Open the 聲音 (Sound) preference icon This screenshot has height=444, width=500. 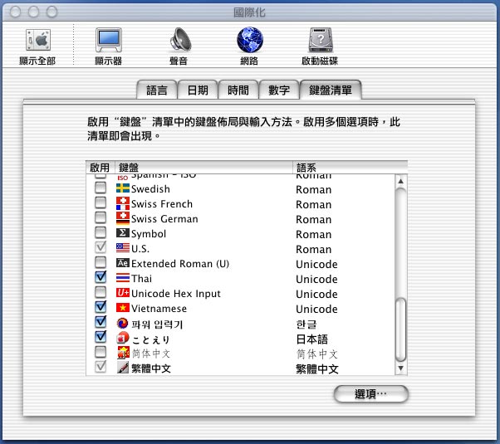pos(178,41)
